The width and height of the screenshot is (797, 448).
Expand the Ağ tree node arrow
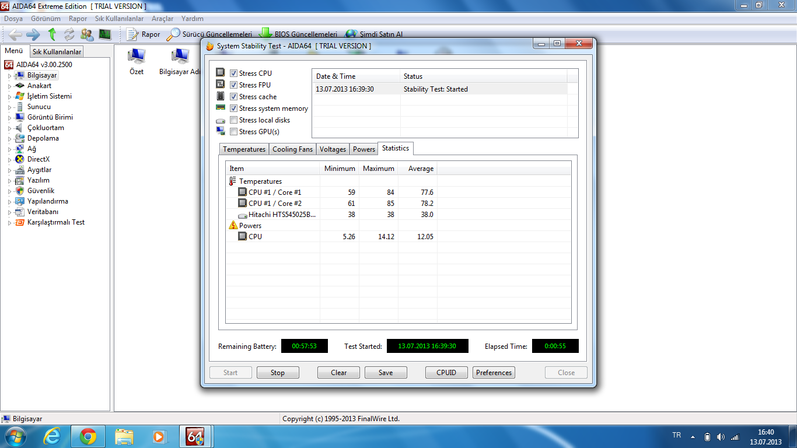(x=9, y=149)
